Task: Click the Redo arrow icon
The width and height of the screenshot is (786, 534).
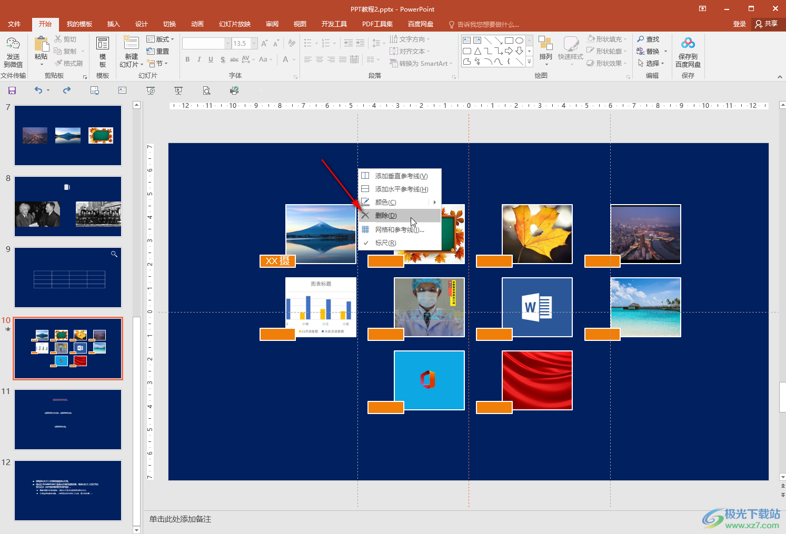Action: point(66,90)
